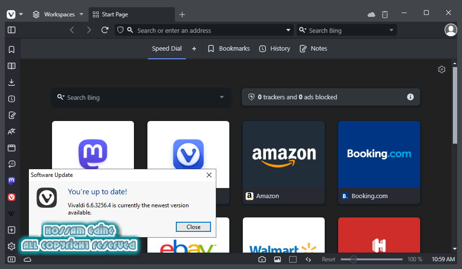Image resolution: width=462 pixels, height=269 pixels.
Task: Open trackers and ads blocked info icon
Action: [x=410, y=97]
